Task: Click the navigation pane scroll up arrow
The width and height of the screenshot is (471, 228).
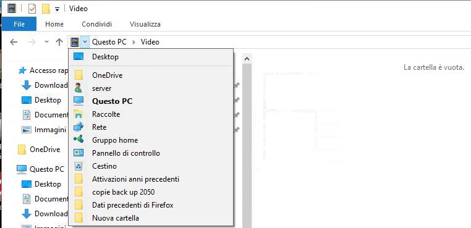Action: click(x=247, y=59)
